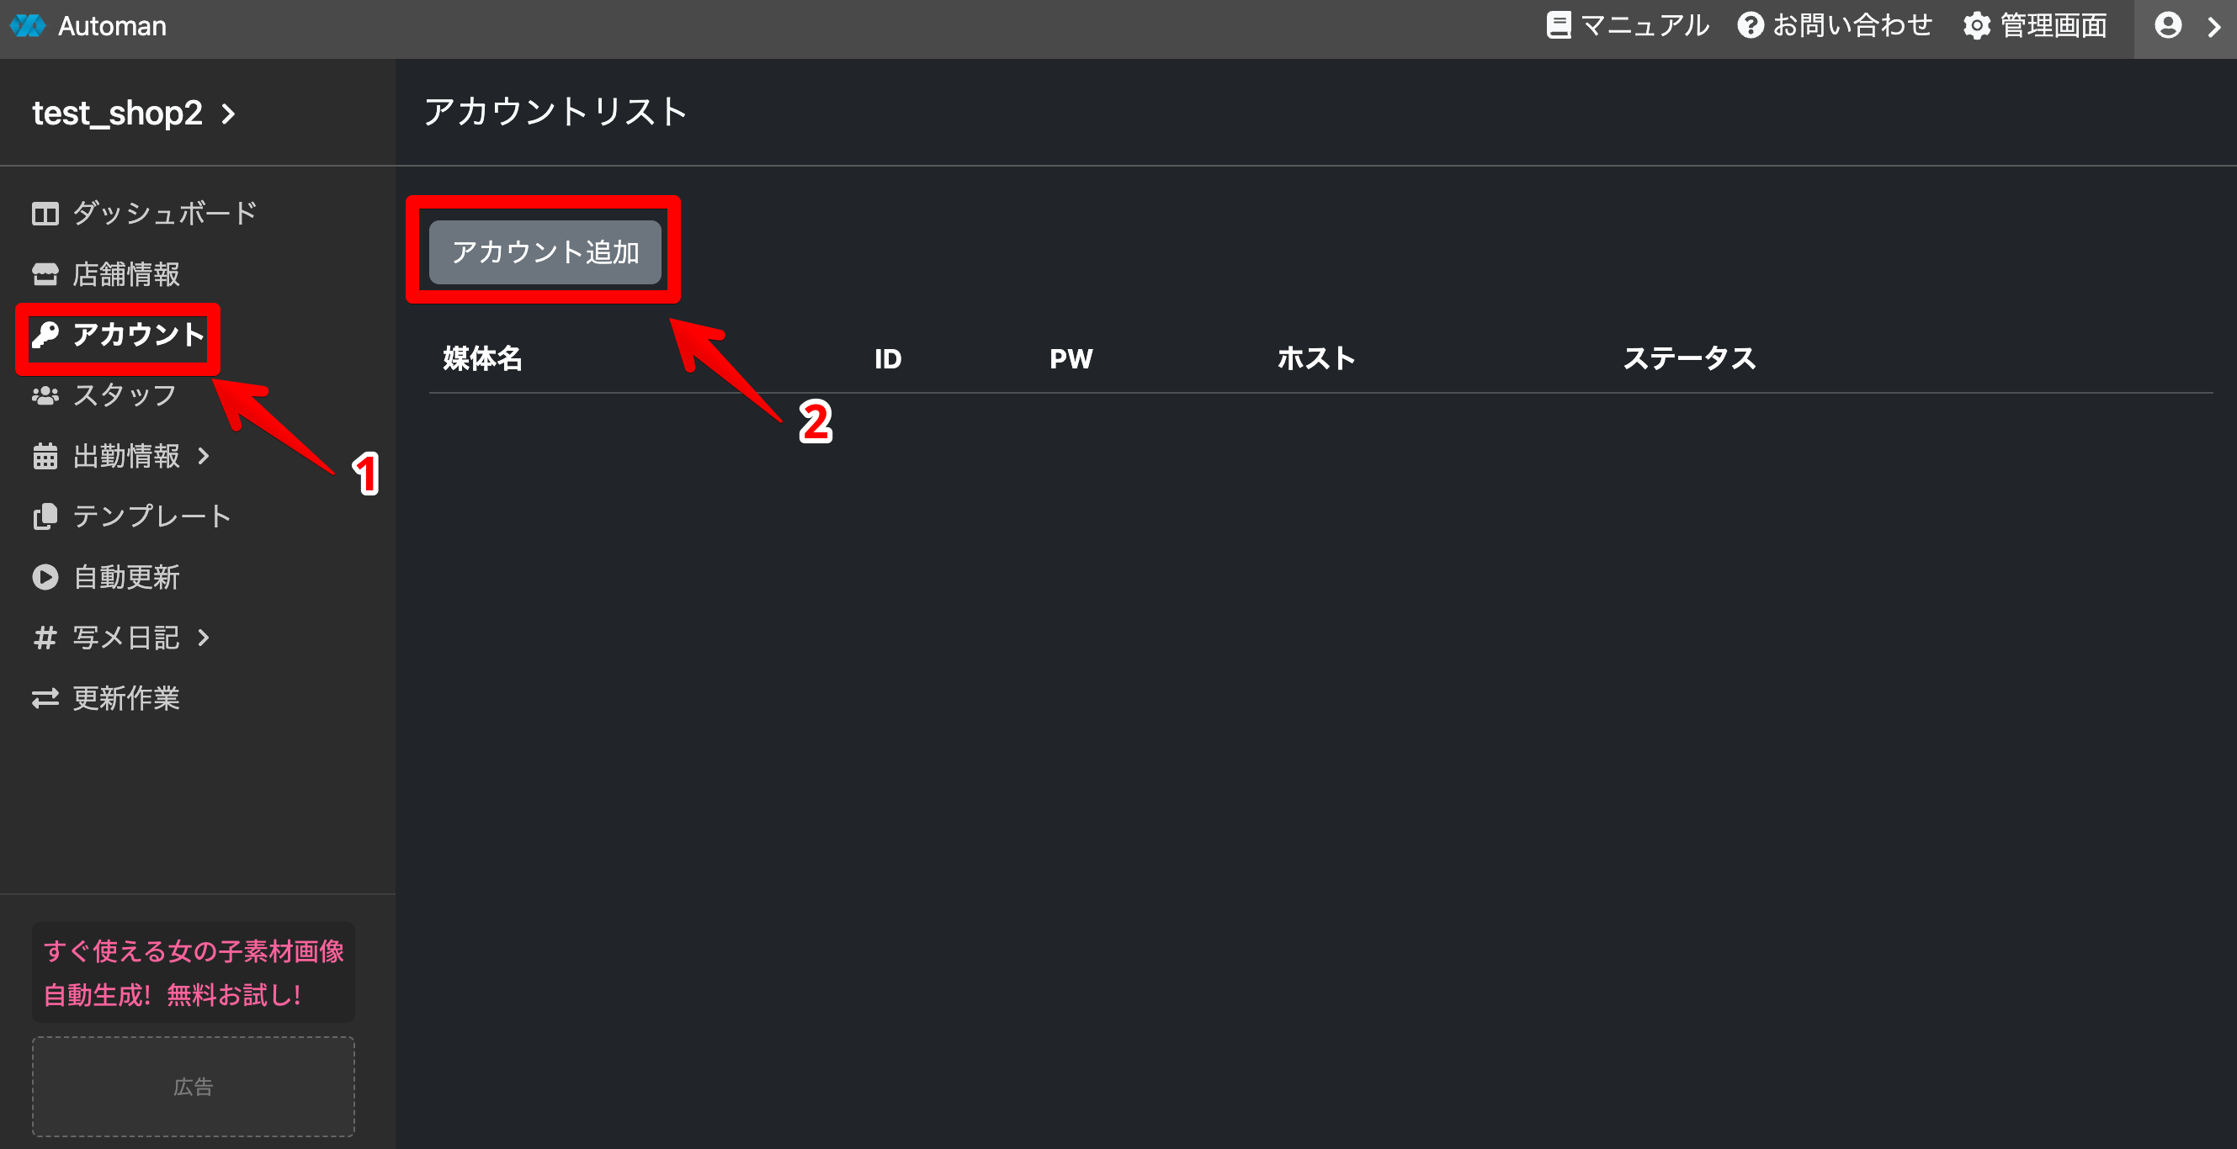Image resolution: width=2237 pixels, height=1149 pixels.
Task: Open the ダッシュボード menu item
Action: tap(145, 214)
